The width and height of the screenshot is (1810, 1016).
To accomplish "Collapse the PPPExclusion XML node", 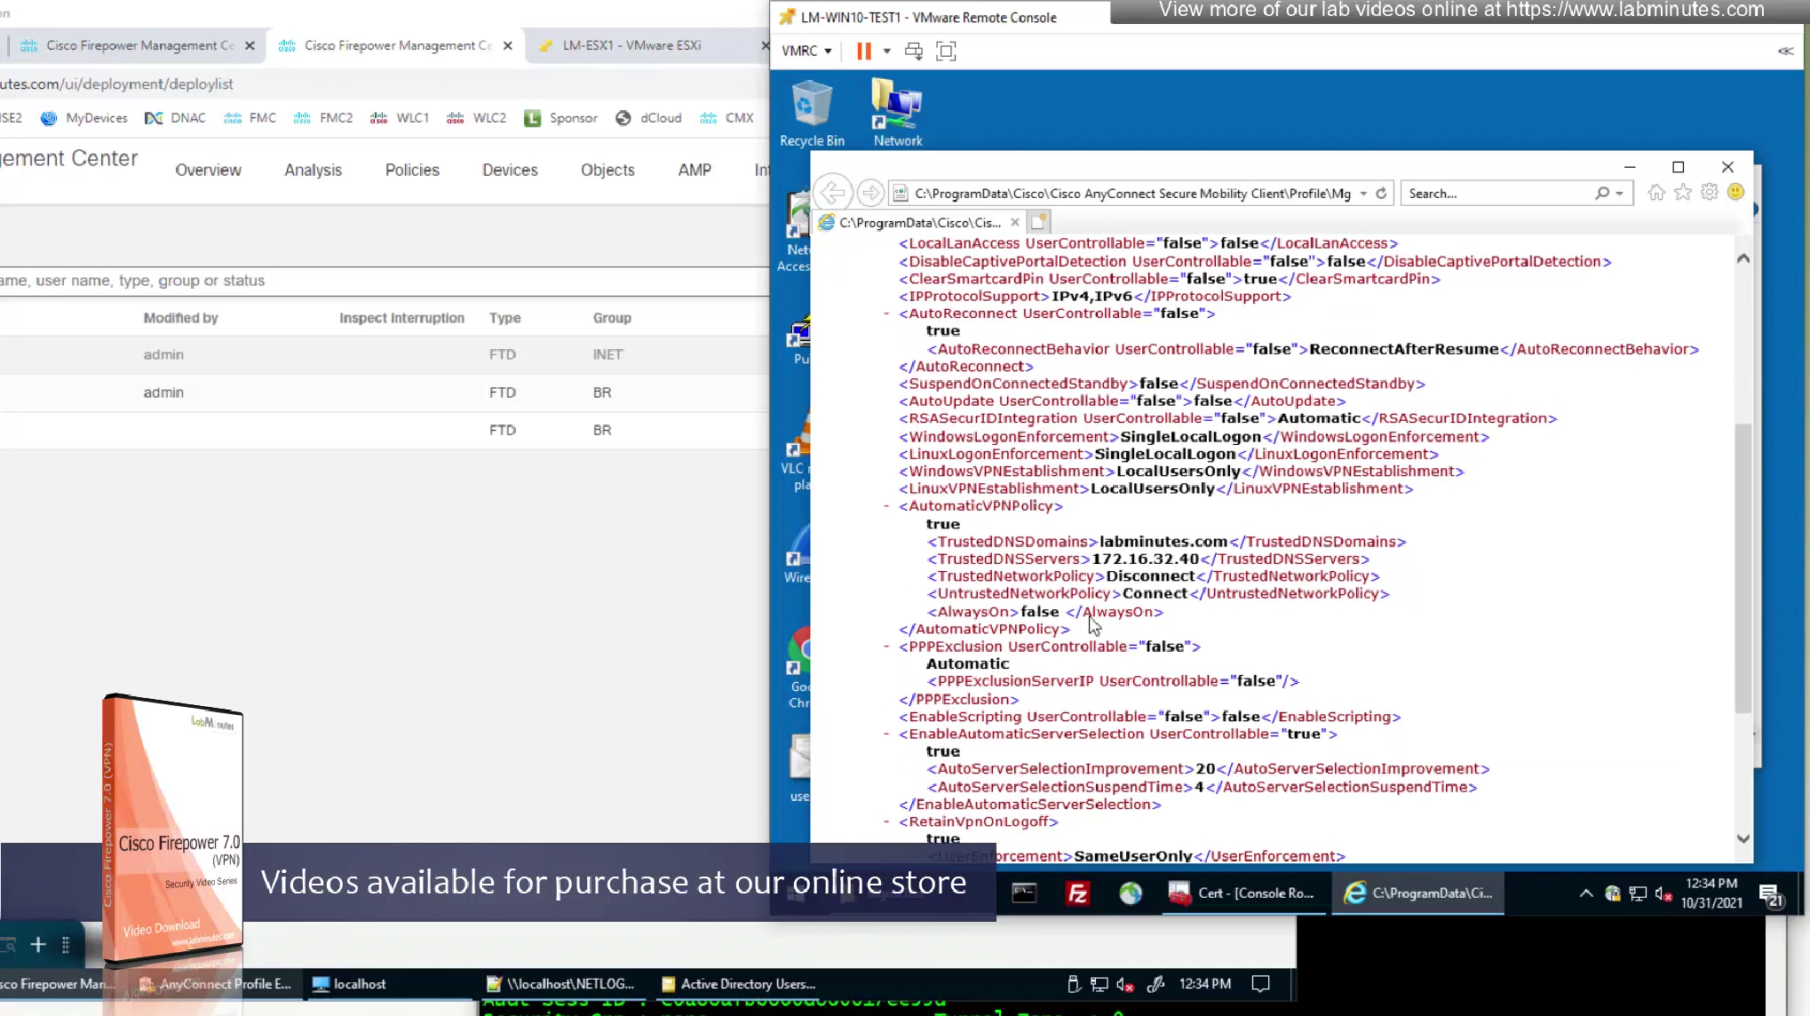I will click(x=886, y=647).
